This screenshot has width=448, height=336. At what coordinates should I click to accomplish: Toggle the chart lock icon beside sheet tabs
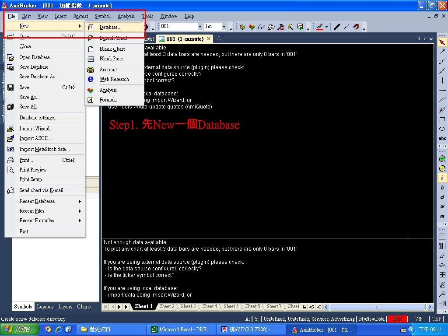pos(304,307)
